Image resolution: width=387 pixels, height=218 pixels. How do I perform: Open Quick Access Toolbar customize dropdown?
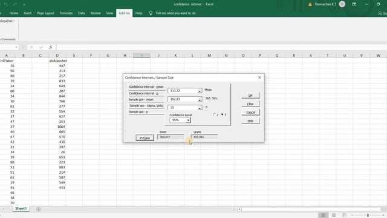tap(24, 4)
